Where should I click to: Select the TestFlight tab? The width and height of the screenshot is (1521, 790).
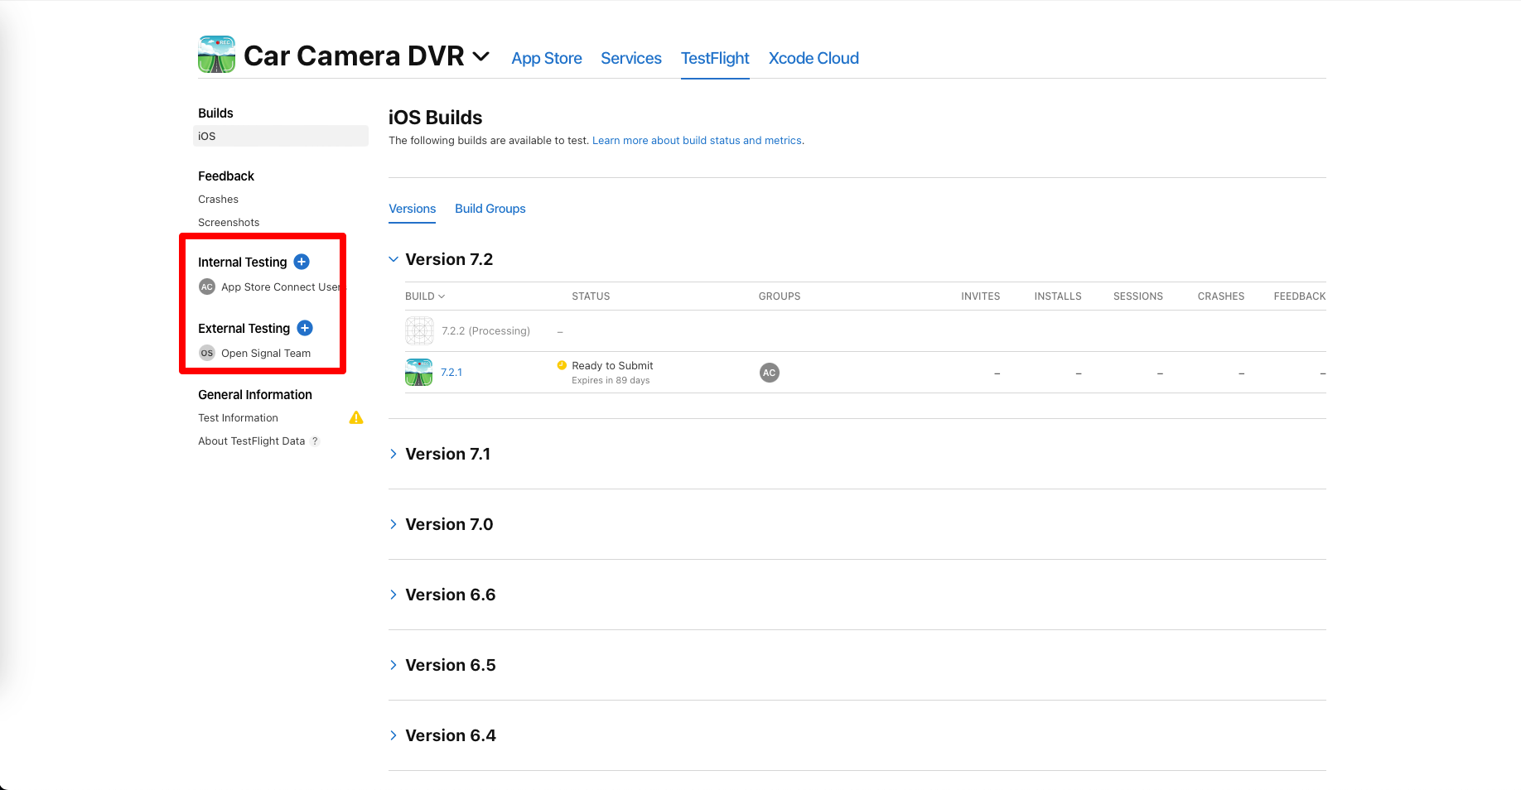tap(715, 58)
